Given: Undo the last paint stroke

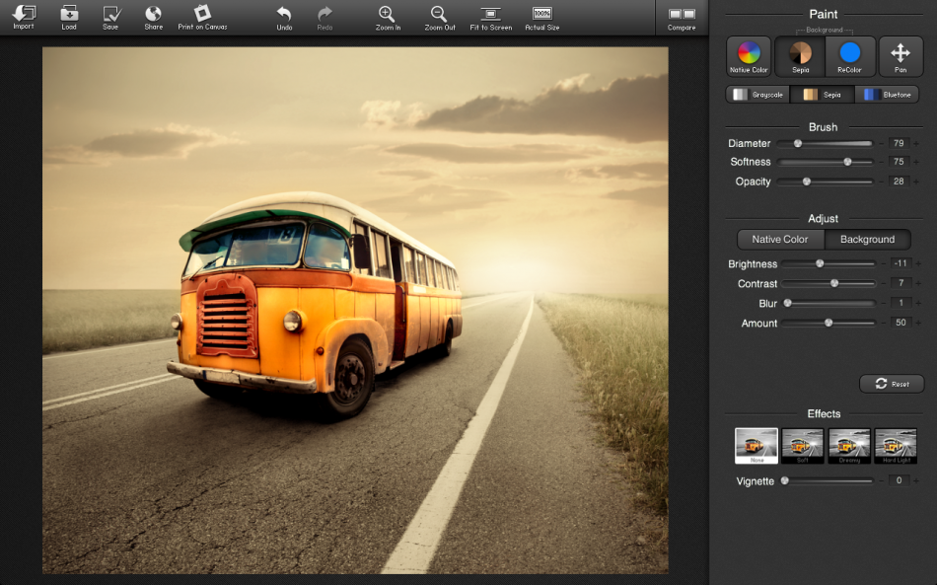Looking at the screenshot, I should click(284, 15).
